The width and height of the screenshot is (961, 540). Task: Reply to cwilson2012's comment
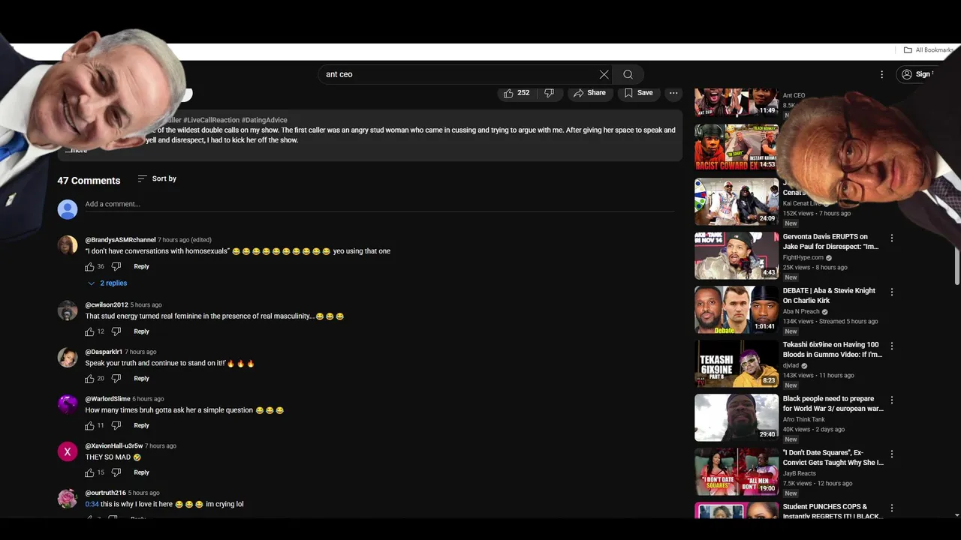(141, 331)
